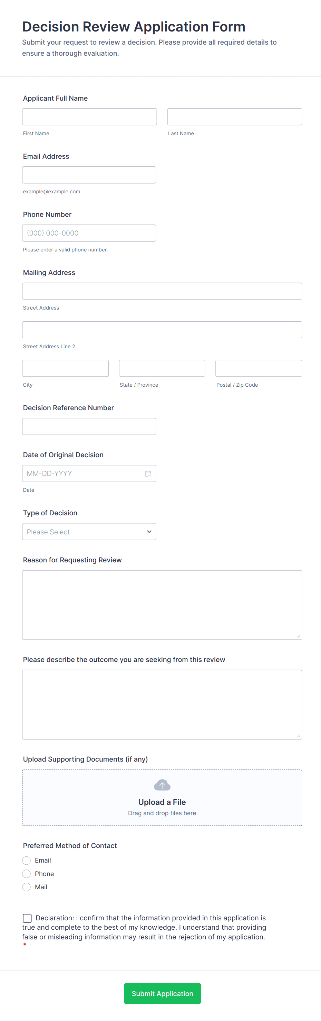The image size is (321, 1021).
Task: Focus the First Name field
Action: [89, 117]
